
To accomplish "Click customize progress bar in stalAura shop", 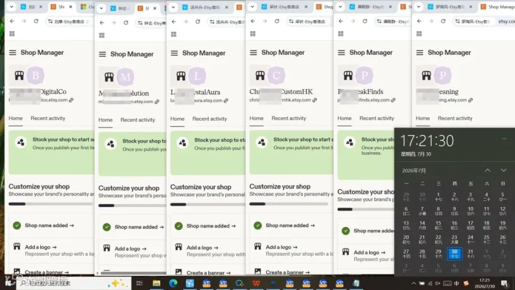I will click(208, 205).
